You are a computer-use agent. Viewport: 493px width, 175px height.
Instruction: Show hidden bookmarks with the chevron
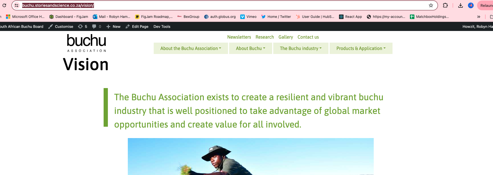coord(479,17)
